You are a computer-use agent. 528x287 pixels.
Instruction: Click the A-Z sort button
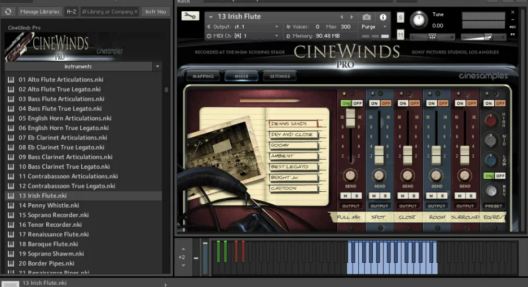(72, 11)
